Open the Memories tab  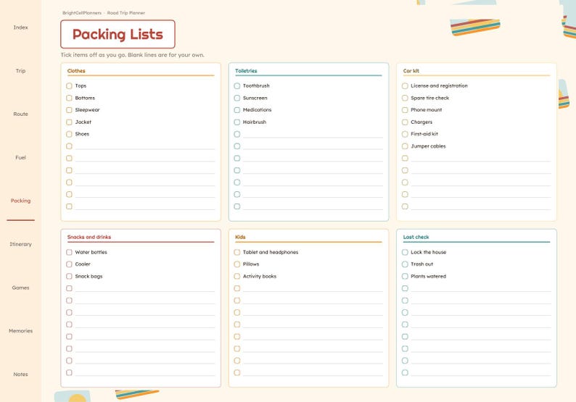click(20, 331)
